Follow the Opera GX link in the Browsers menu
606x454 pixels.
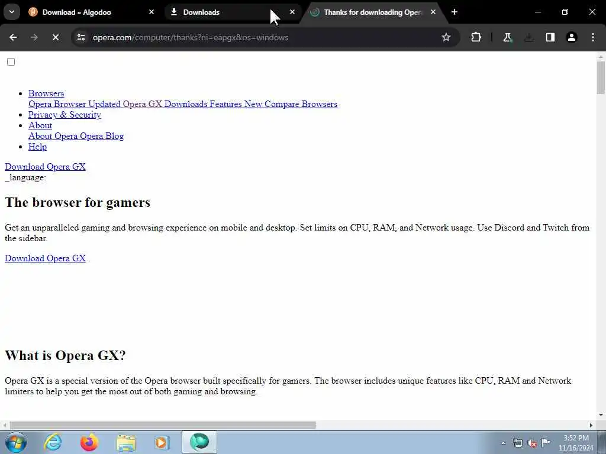(142, 104)
